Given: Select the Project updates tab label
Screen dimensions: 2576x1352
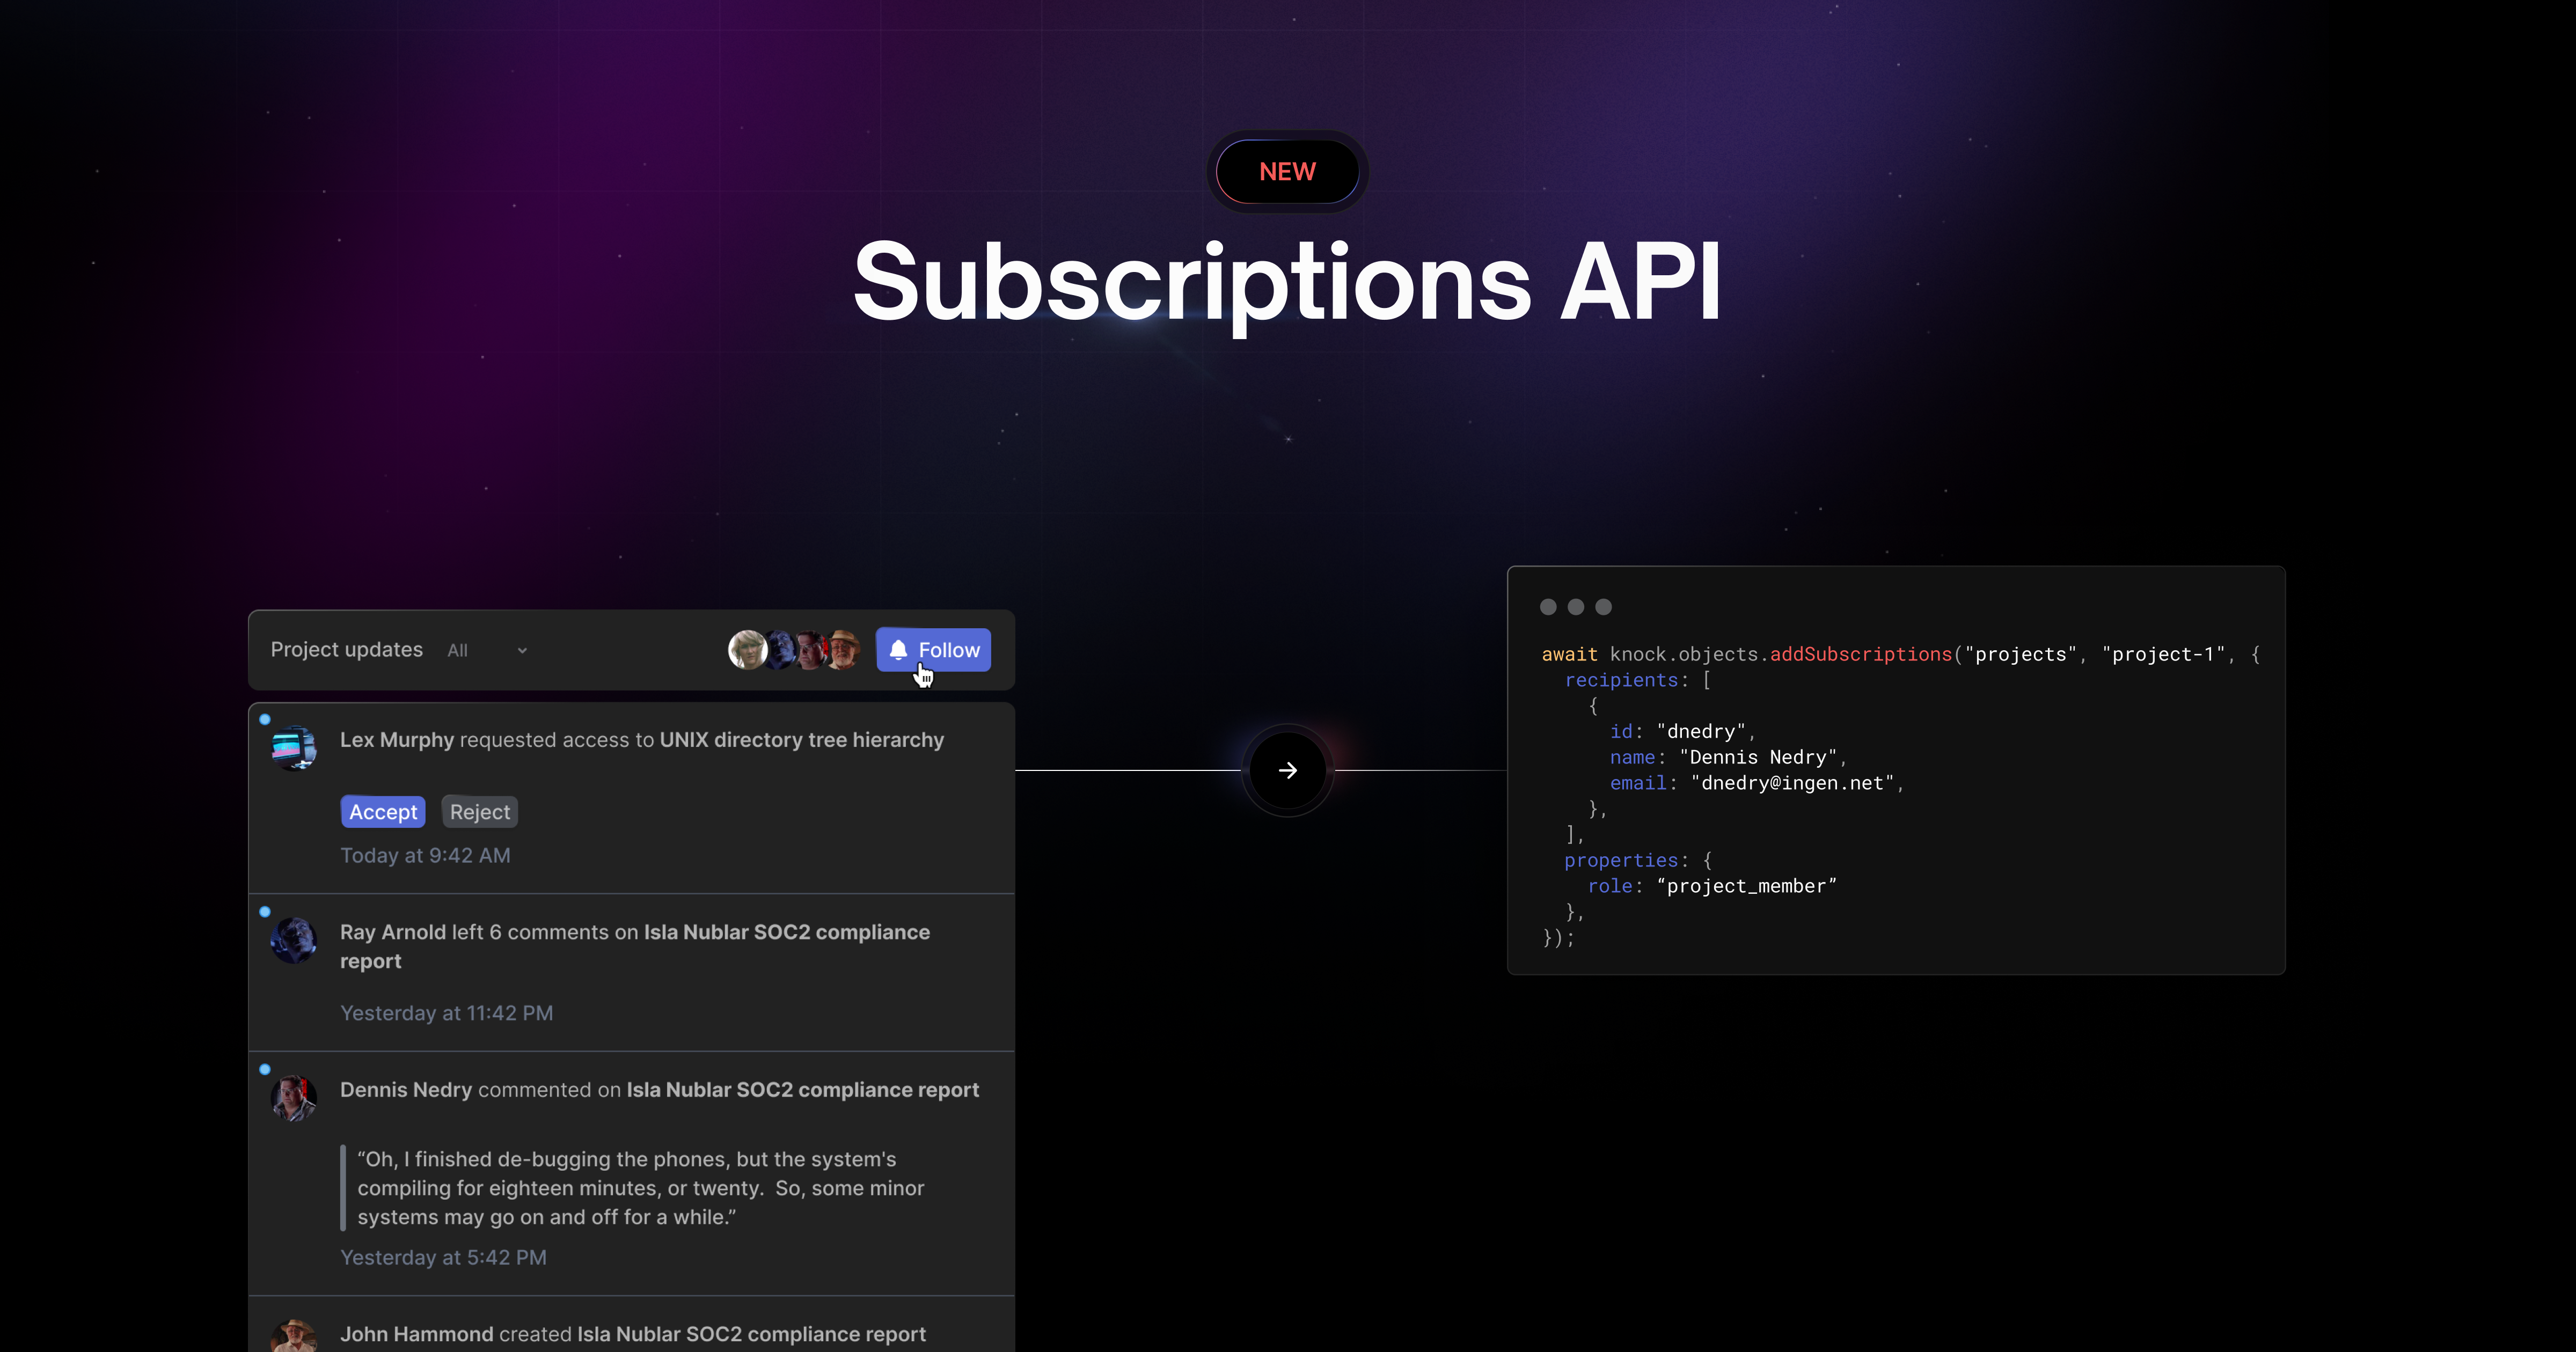Looking at the screenshot, I should click(346, 649).
